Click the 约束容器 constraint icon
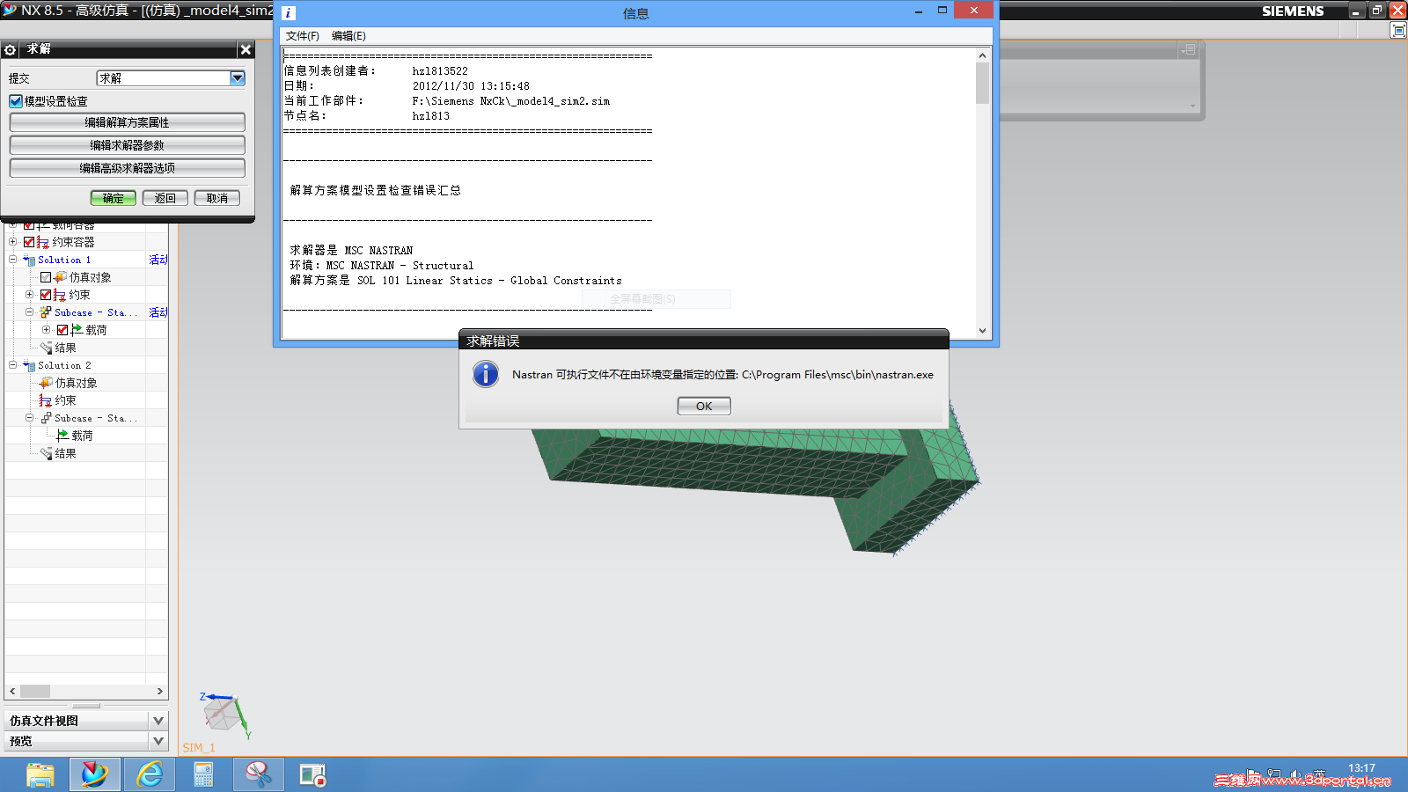This screenshot has width=1408, height=792. (43, 242)
